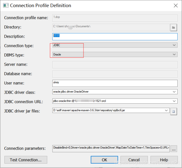Browse for directory with folder icon
This screenshot has height=168, width=182.
pos(174,28)
